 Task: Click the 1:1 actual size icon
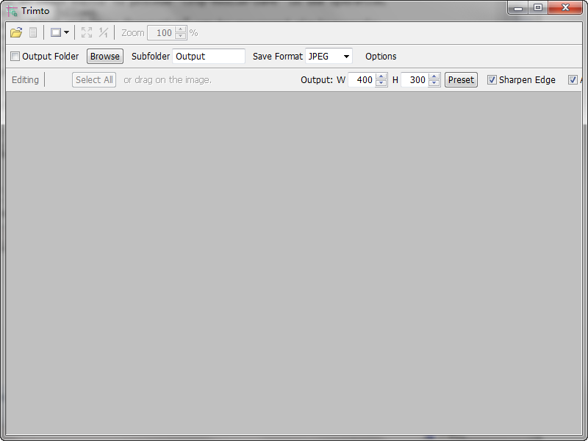[103, 32]
